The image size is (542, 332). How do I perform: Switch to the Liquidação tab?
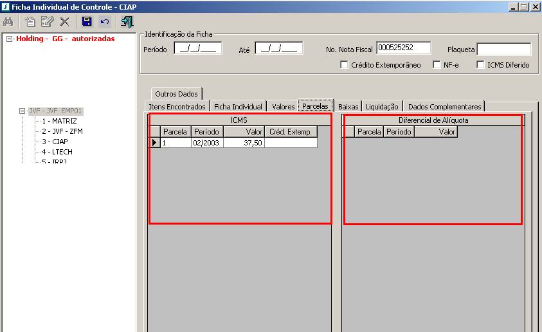point(382,107)
